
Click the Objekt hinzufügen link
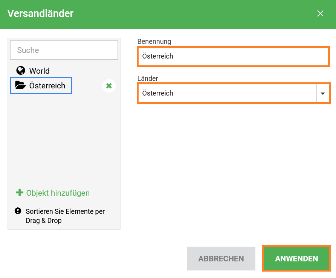(x=58, y=193)
